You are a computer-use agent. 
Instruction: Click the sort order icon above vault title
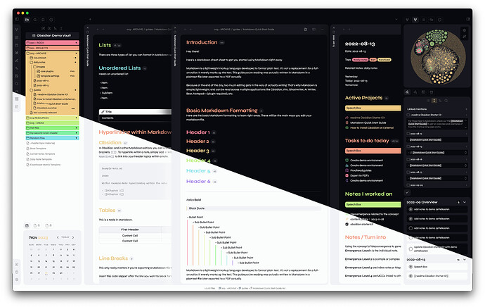(x=55, y=28)
